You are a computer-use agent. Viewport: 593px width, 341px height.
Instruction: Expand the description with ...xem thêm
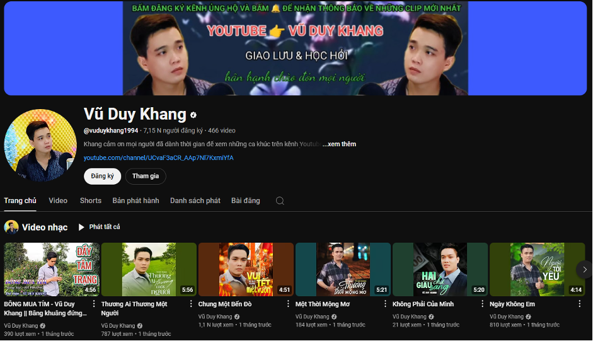339,144
